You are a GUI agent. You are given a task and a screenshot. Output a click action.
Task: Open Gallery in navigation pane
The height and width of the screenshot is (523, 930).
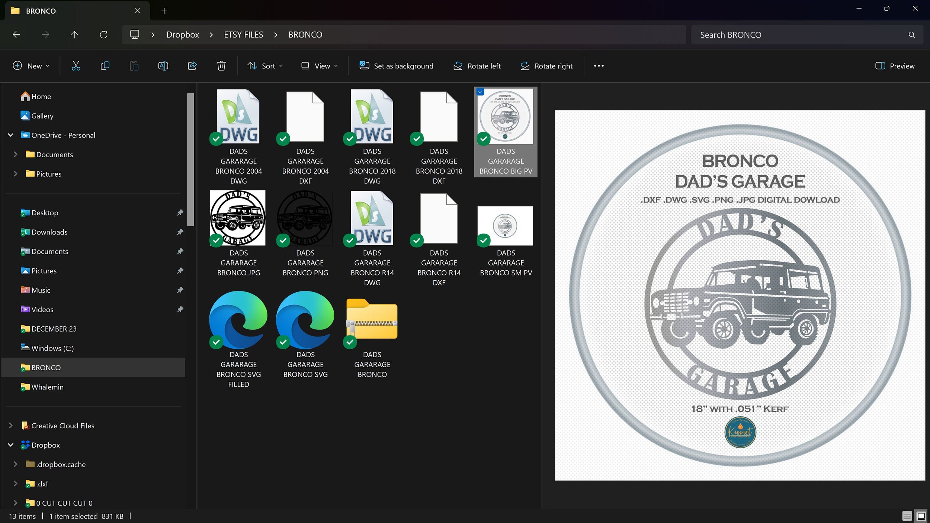point(37,116)
